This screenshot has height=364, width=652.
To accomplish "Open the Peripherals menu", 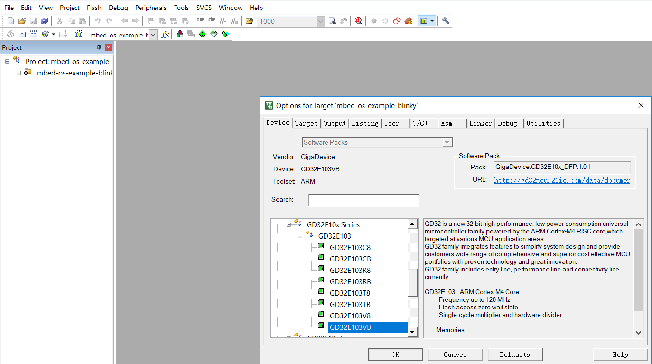I will click(151, 8).
